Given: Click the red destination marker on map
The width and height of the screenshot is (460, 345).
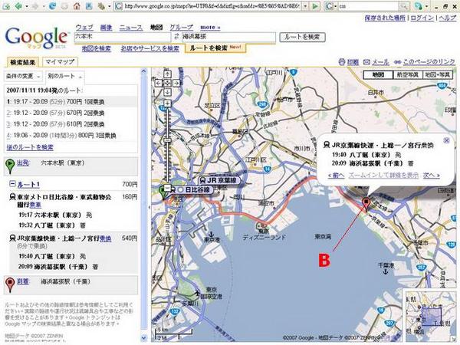Looking at the screenshot, I should point(366,204).
